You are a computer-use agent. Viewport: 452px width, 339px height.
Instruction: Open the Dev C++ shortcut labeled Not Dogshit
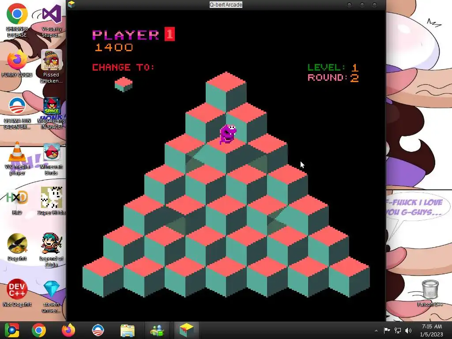17,293
